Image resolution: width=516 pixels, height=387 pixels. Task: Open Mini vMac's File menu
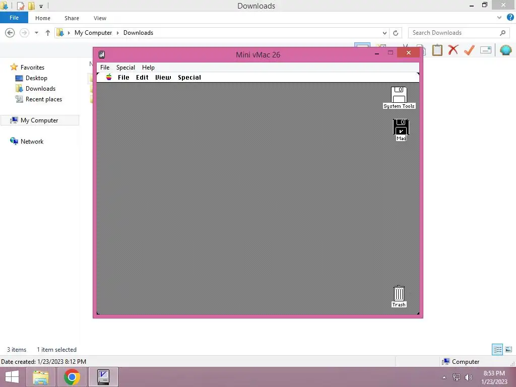click(x=105, y=68)
